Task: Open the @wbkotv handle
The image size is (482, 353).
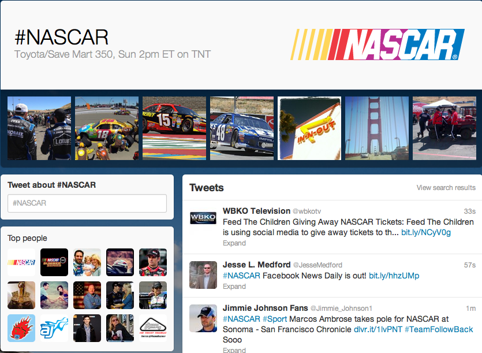Action: pos(307,211)
